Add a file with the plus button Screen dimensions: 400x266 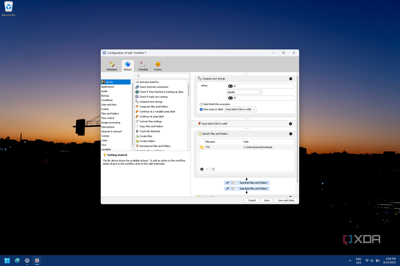click(x=202, y=169)
